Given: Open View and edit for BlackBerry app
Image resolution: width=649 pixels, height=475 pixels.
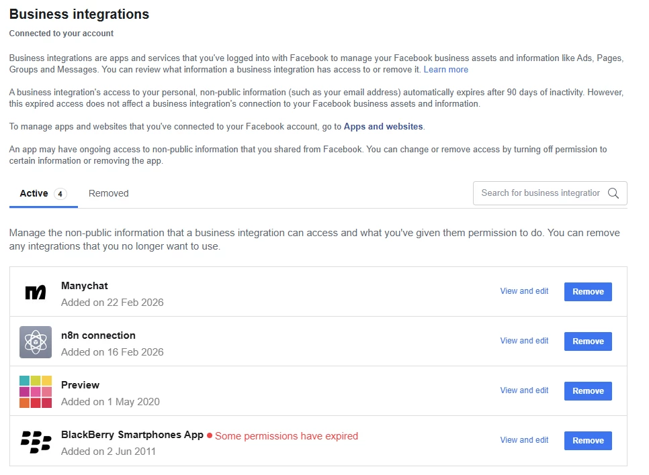Looking at the screenshot, I should 524,440.
